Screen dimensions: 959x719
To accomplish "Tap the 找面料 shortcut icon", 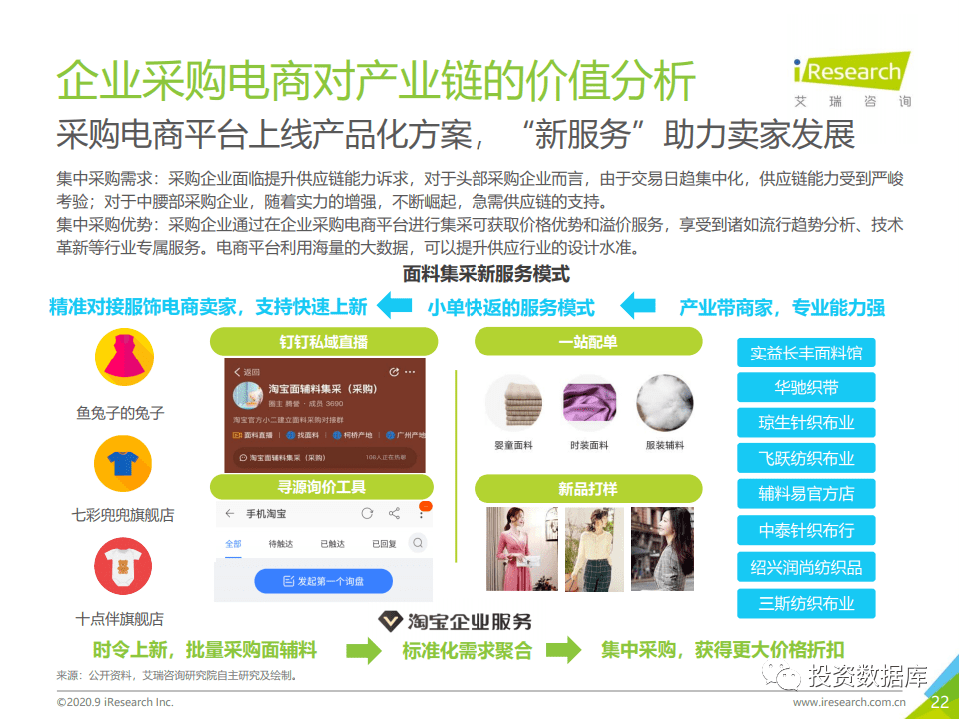I will 291,435.
